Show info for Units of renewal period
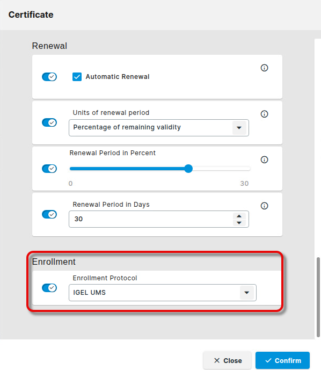The image size is (321, 370). point(264,114)
